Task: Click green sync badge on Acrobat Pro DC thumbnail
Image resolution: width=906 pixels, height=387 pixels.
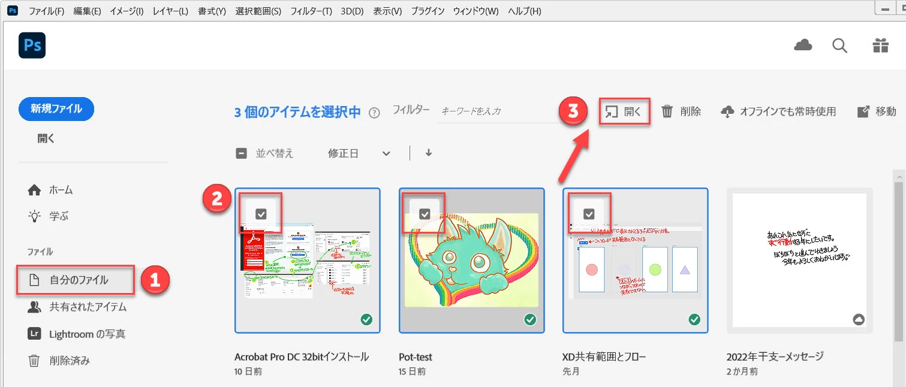Action: [x=366, y=320]
